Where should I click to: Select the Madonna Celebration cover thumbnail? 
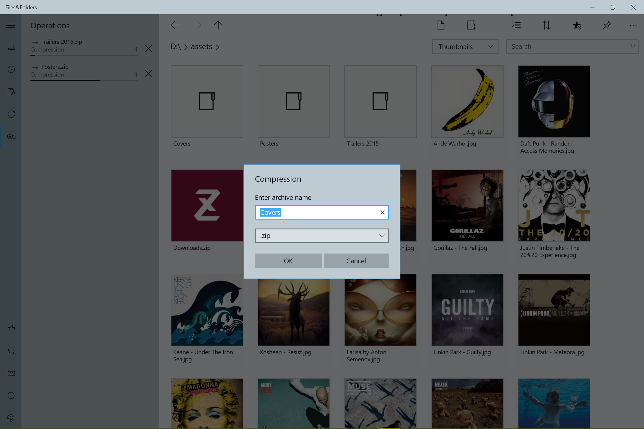(207, 403)
